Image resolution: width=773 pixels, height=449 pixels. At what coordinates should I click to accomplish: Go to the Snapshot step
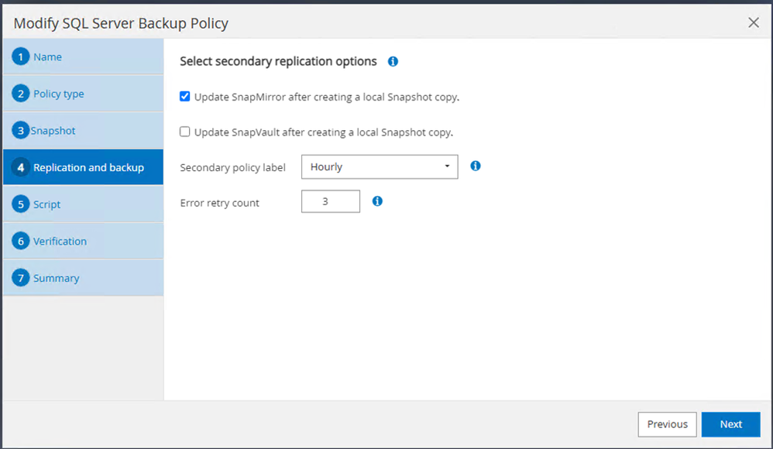53,131
